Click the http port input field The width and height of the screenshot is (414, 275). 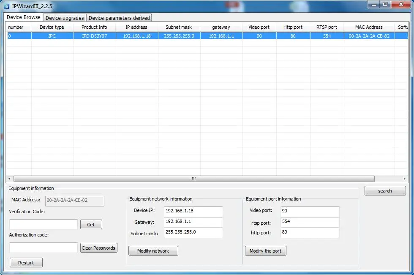(310, 232)
